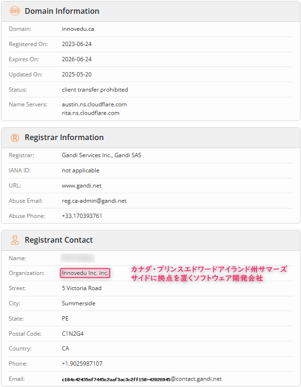Click the Name: label
The width and height of the screenshot is (301, 387).
[18, 258]
